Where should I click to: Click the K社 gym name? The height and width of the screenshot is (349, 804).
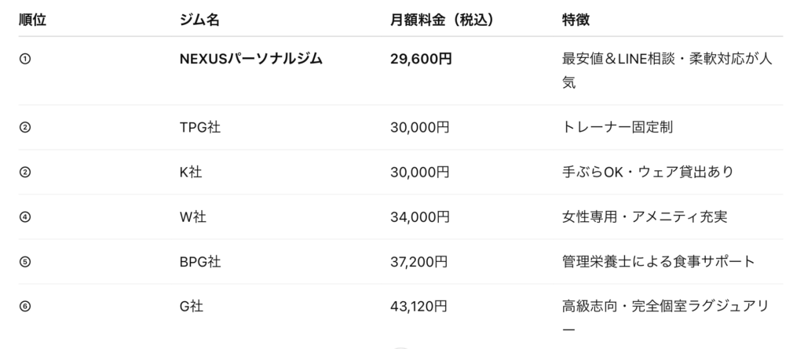tap(191, 173)
